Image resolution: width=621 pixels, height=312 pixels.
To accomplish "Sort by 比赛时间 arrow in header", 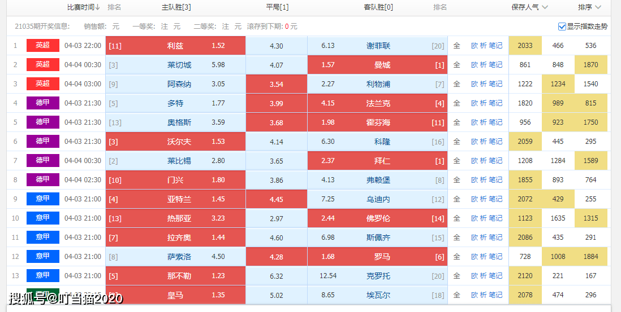I will (97, 7).
